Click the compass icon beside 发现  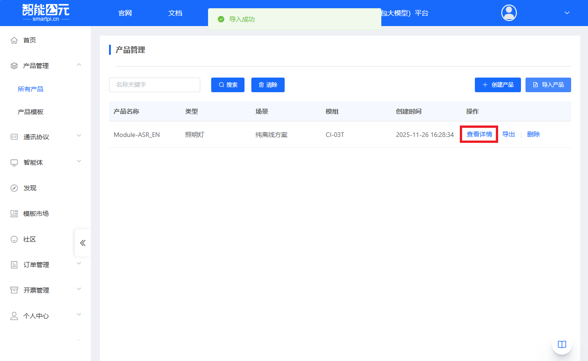(x=14, y=188)
